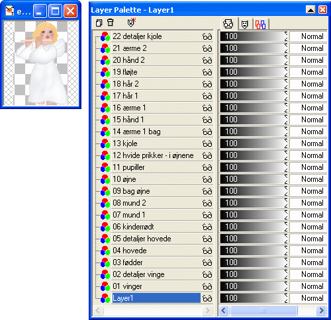Roll up the Layer Palette arrow

pyautogui.click(x=310, y=10)
